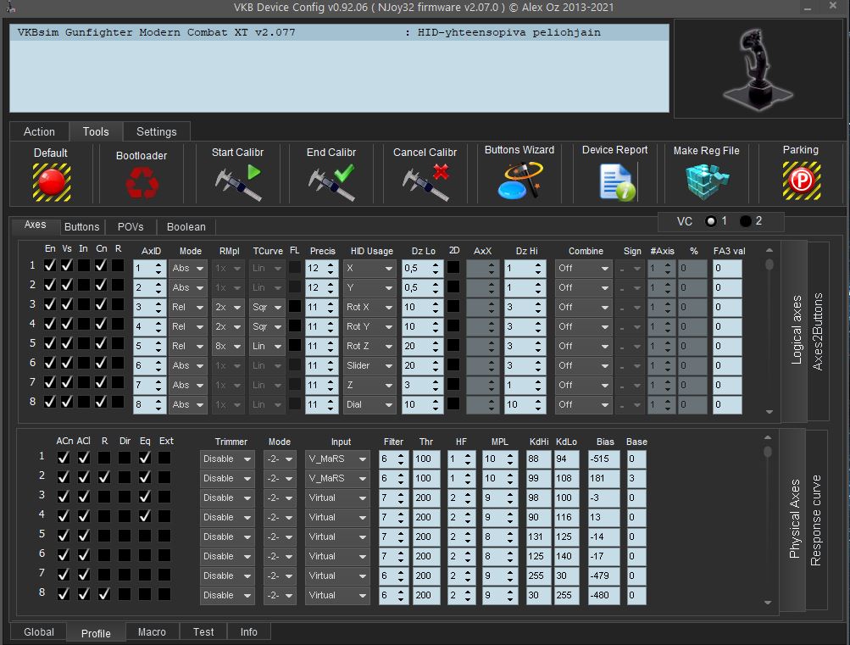Open the Axes2Buttons side panel
This screenshot has height=645, width=850.
coord(818,331)
